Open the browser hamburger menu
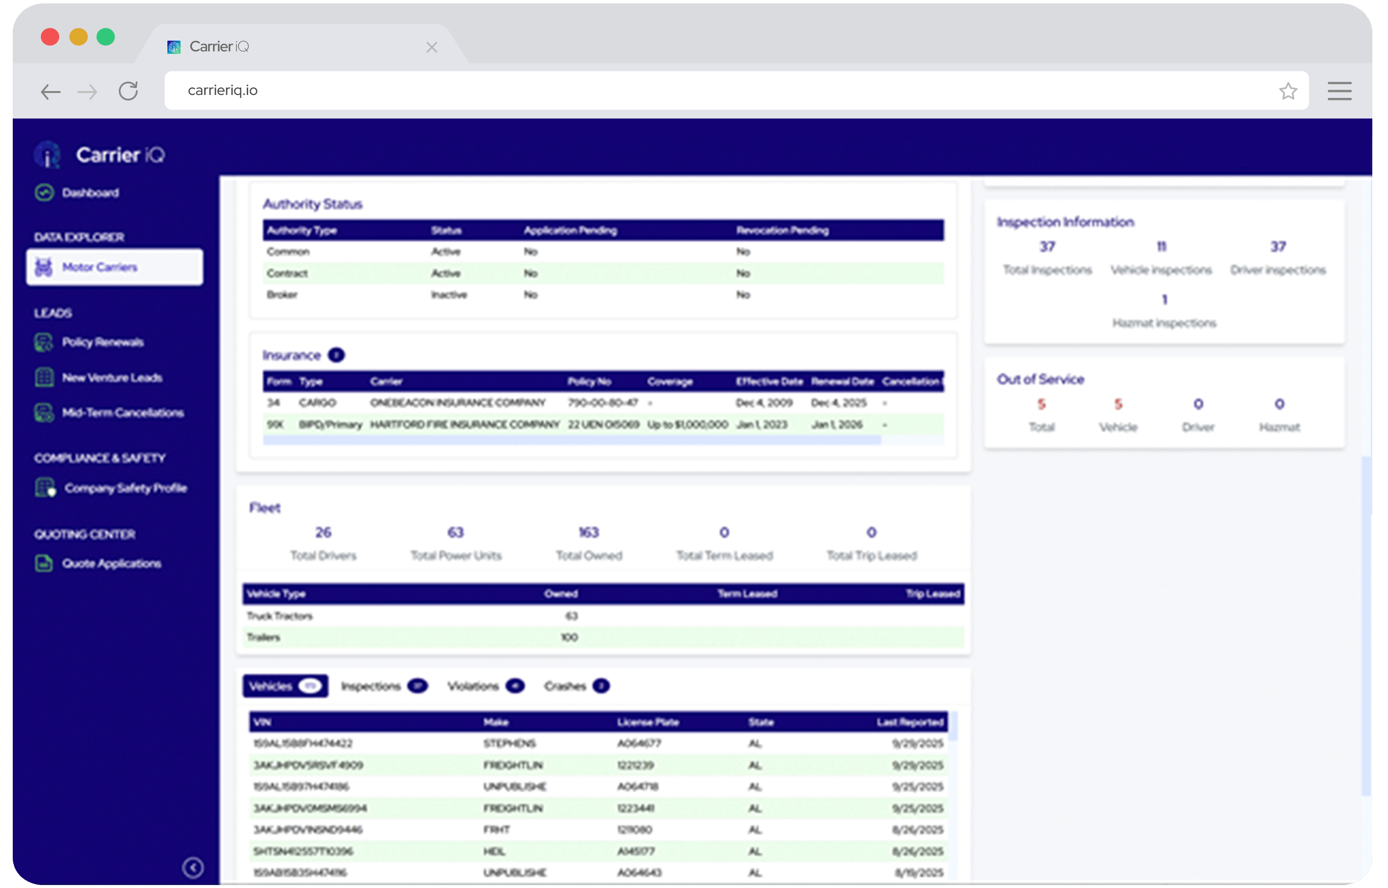 tap(1340, 91)
